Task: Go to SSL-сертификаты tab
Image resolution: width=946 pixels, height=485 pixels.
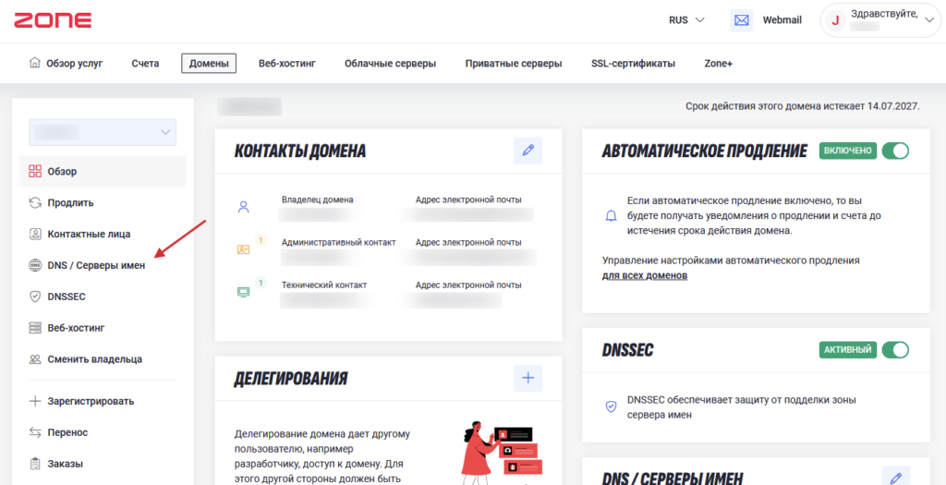Action: tap(633, 64)
